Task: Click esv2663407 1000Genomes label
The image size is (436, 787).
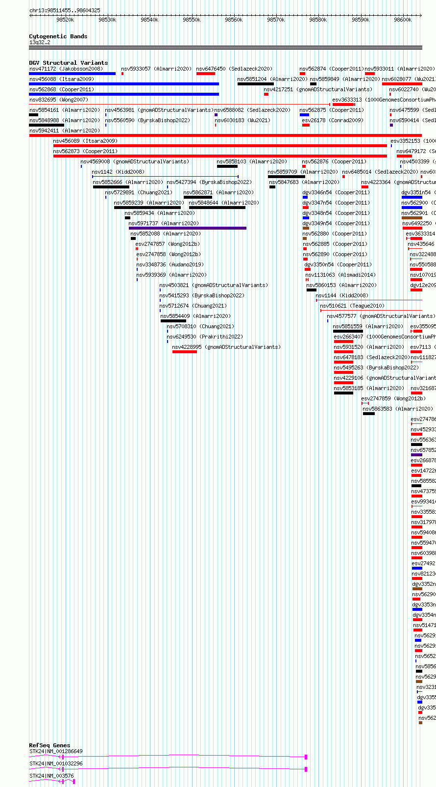Action: (x=385, y=337)
